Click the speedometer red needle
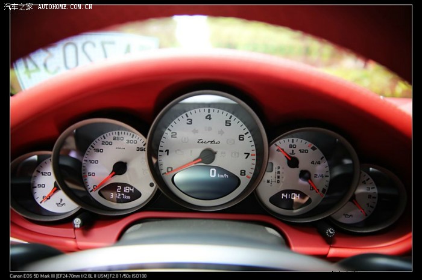The image size is (422, 280). (x=105, y=179)
